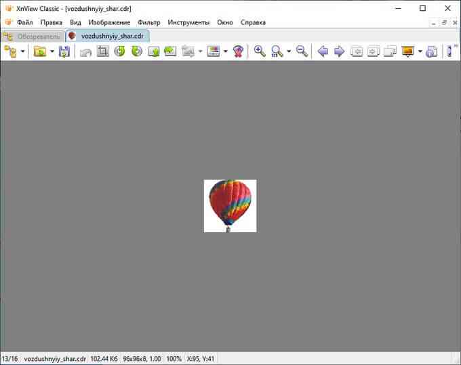The image size is (461, 365).
Task: Click the Zoom out magnifier icon
Action: (x=302, y=51)
